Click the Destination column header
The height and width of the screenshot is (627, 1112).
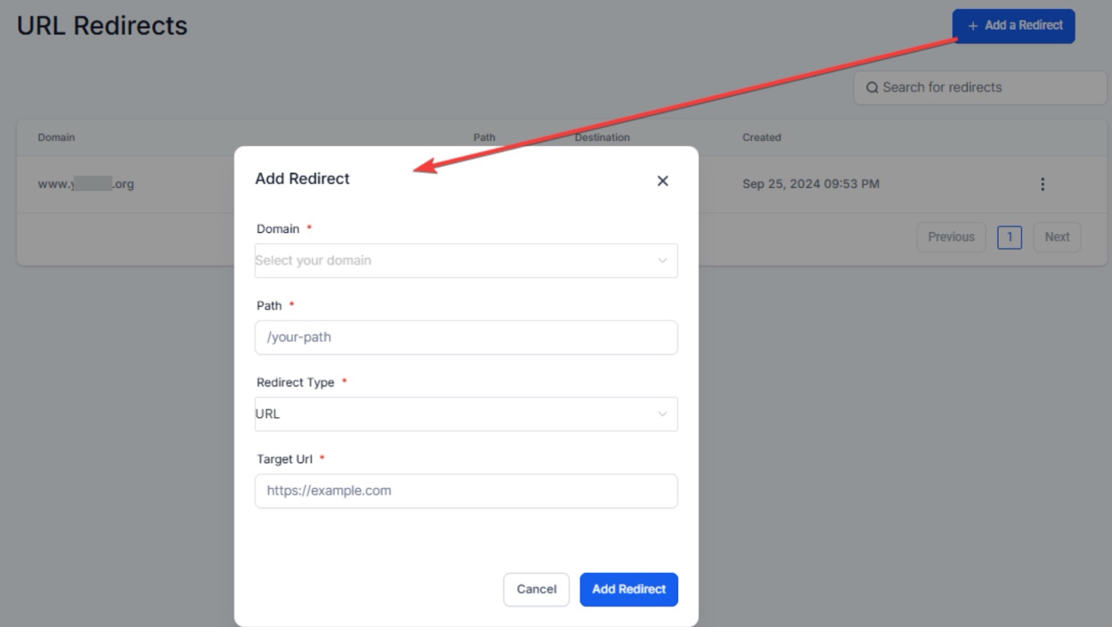602,137
